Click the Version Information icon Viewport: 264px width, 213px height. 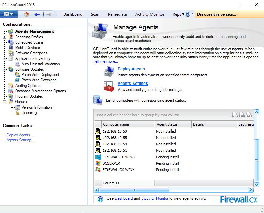click(17, 107)
